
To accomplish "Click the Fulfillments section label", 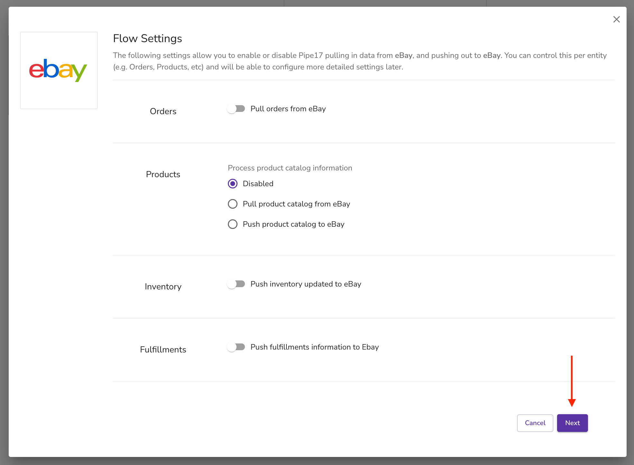I will click(x=163, y=350).
